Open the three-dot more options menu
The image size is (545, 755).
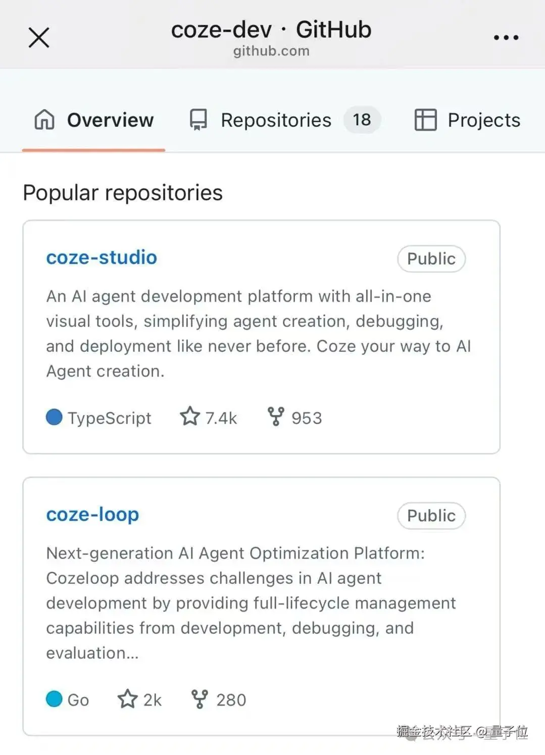(x=506, y=37)
